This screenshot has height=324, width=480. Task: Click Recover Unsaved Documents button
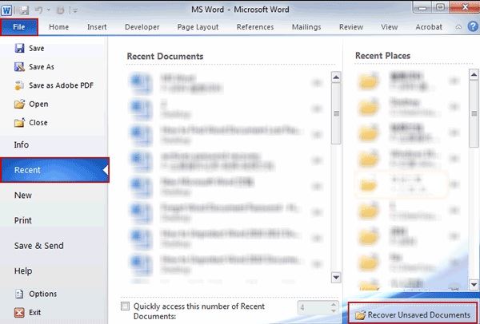tap(413, 314)
